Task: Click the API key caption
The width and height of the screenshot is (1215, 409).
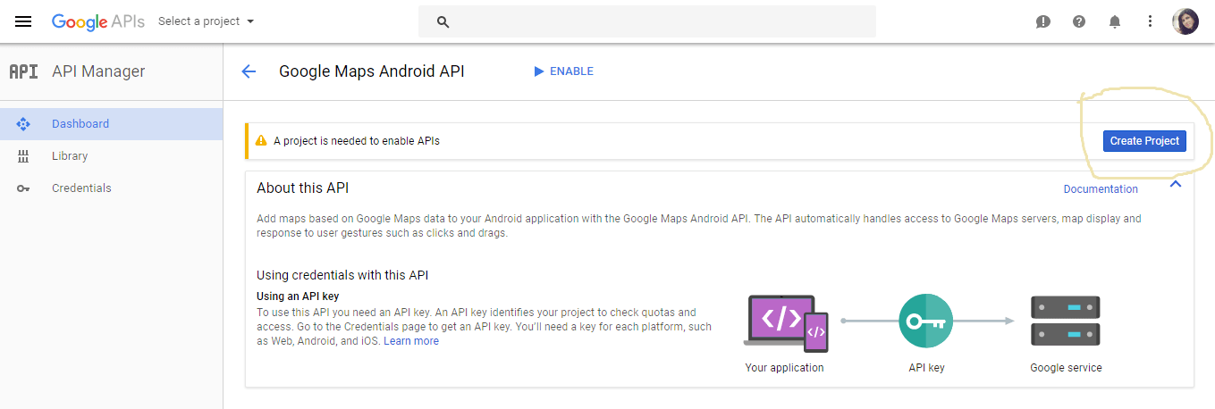Action: click(x=926, y=368)
